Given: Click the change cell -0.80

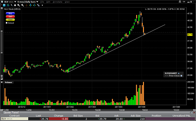Looking at the screenshot, I should pyautogui.click(x=59, y=119).
